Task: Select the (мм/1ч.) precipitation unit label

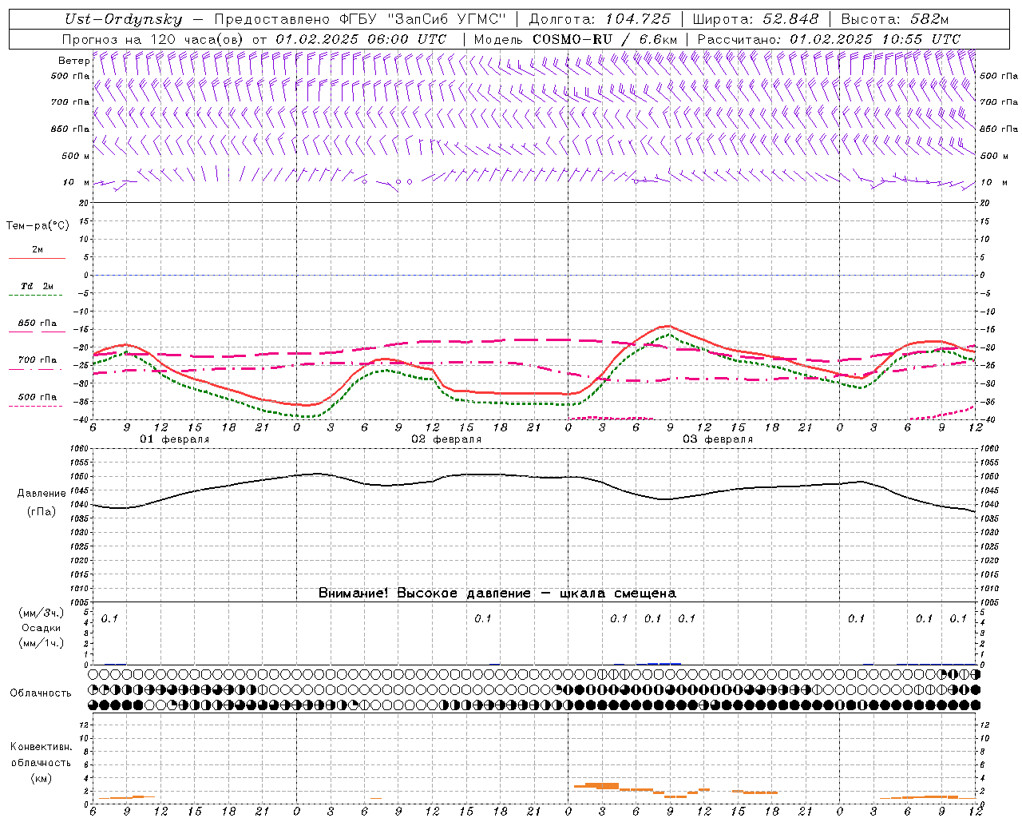Action: pyautogui.click(x=42, y=643)
